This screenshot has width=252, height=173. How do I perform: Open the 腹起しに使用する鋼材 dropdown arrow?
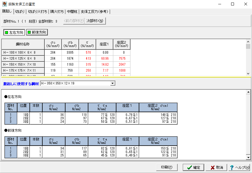pos(113,83)
